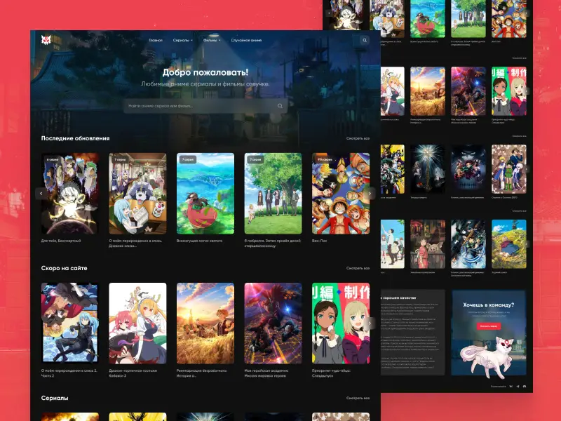Open the One Piece poster in back page

coord(509,19)
